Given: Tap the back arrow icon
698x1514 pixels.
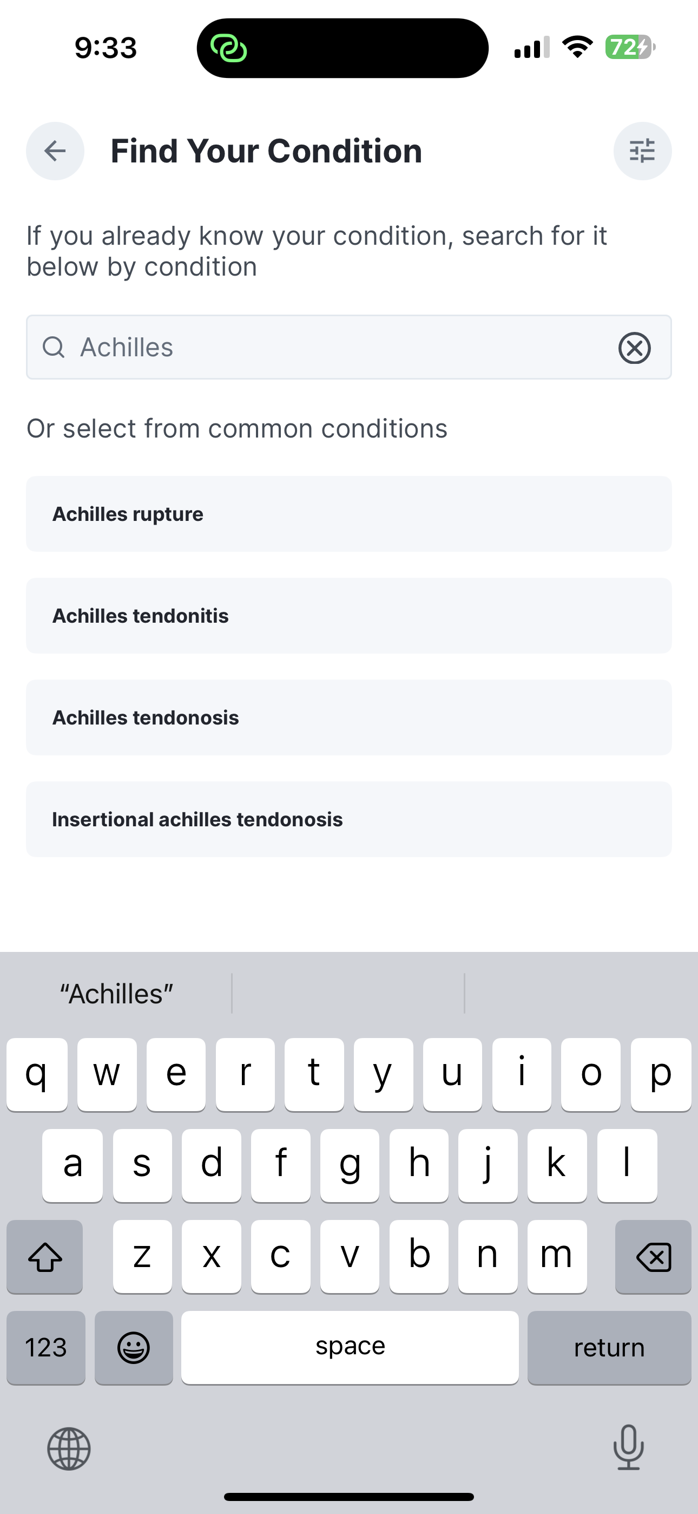Looking at the screenshot, I should click(55, 151).
